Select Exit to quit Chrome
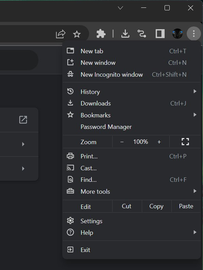The height and width of the screenshot is (270, 203). [132, 250]
